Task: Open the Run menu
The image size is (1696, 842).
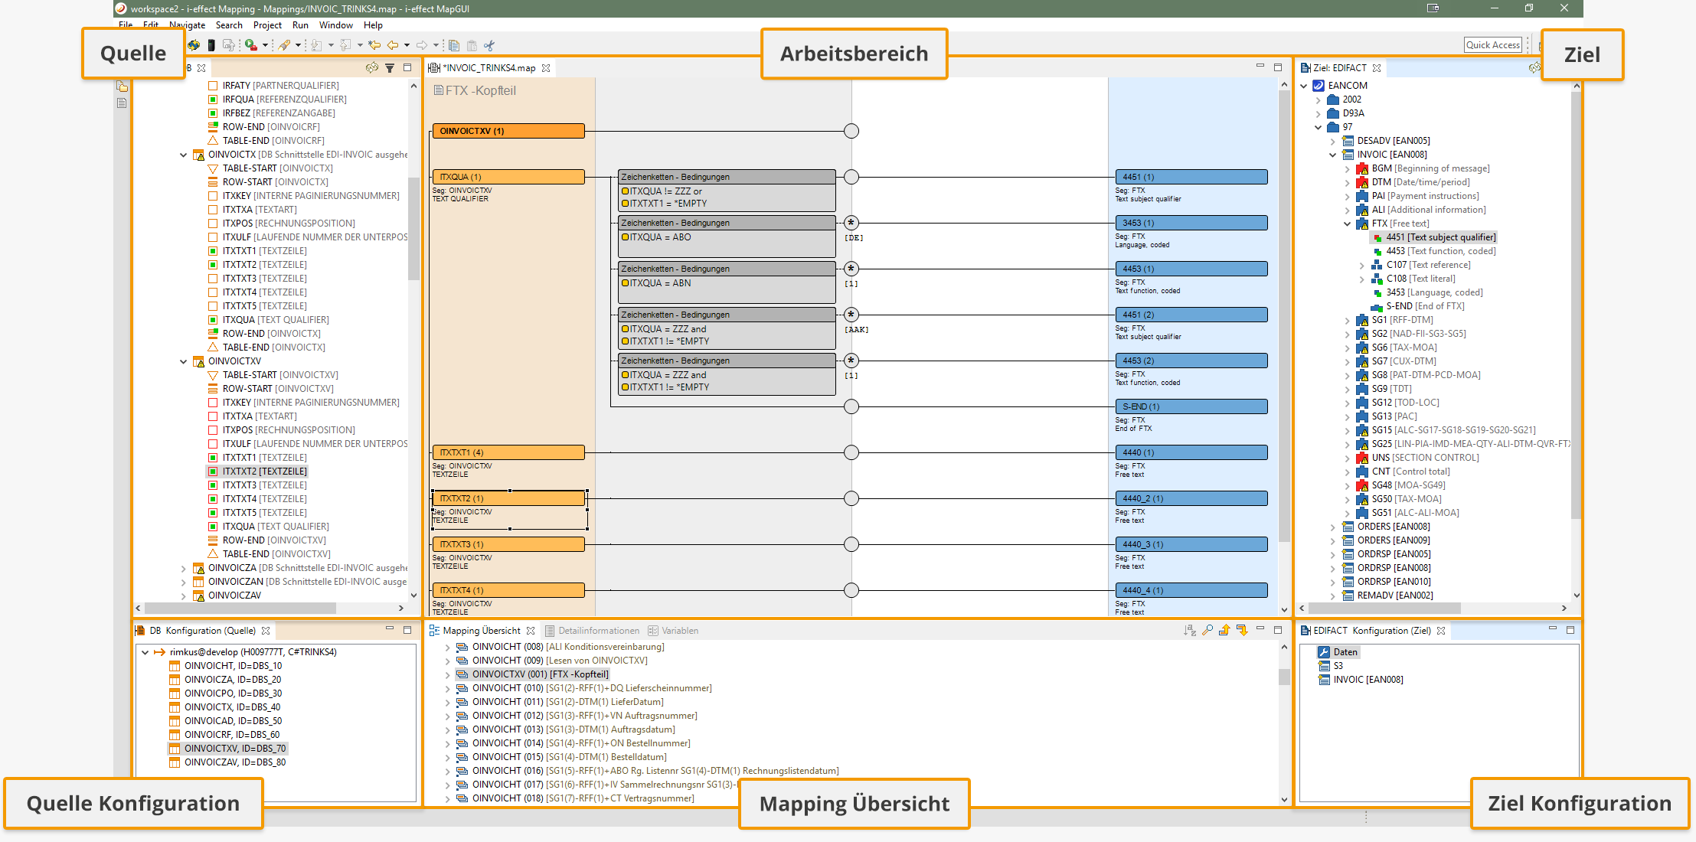Action: pyautogui.click(x=300, y=25)
